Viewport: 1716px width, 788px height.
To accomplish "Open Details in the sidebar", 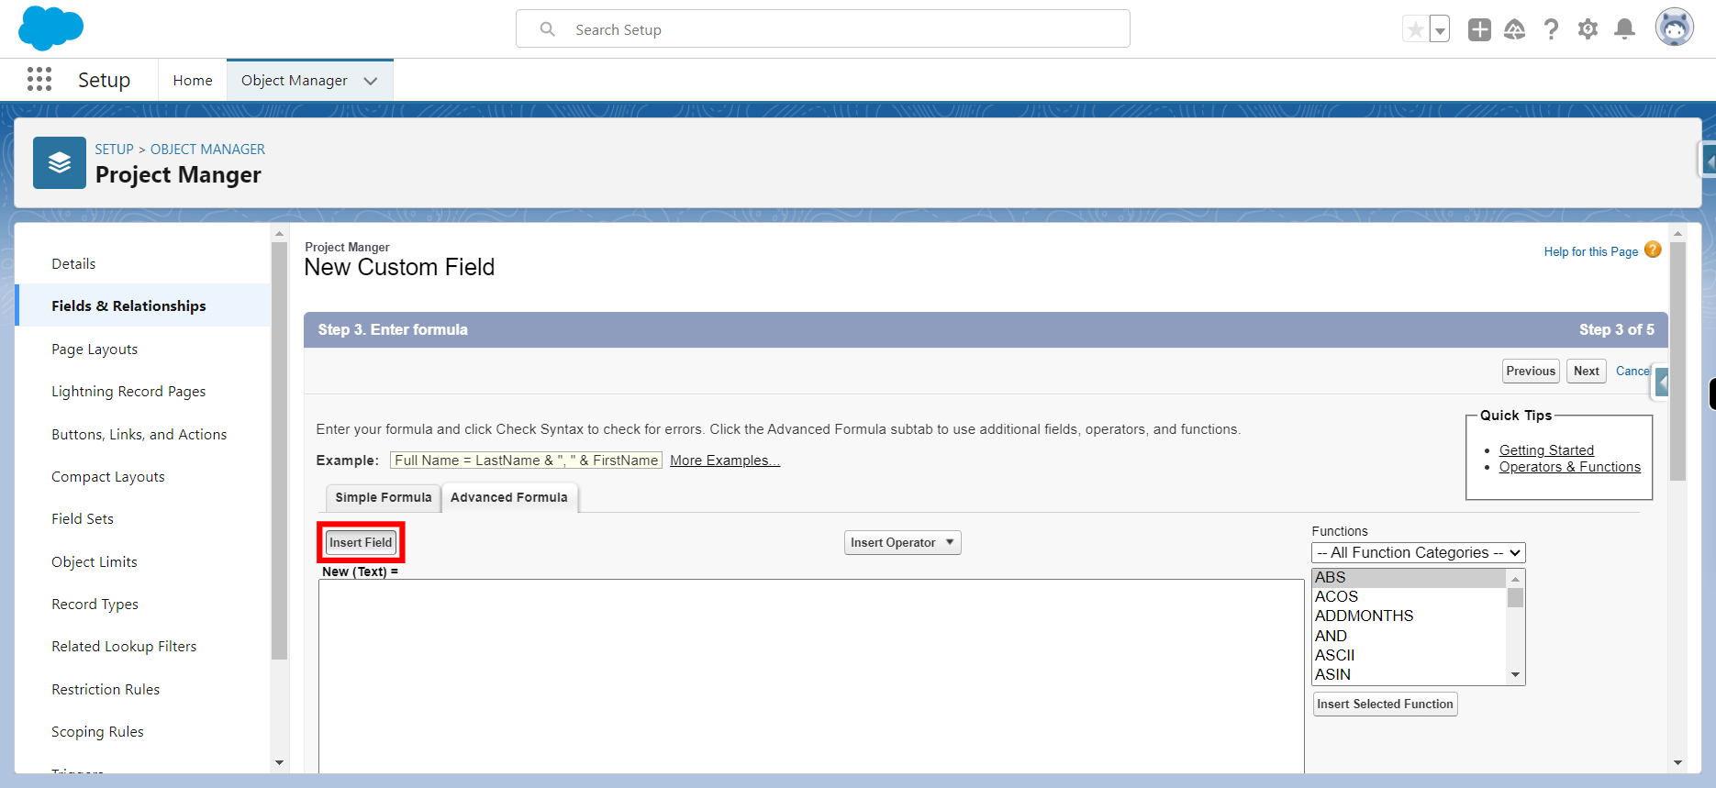I will coord(73,263).
